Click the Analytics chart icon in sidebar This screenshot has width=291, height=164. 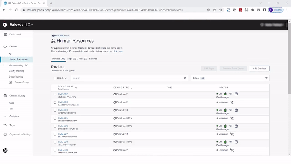(5, 116)
